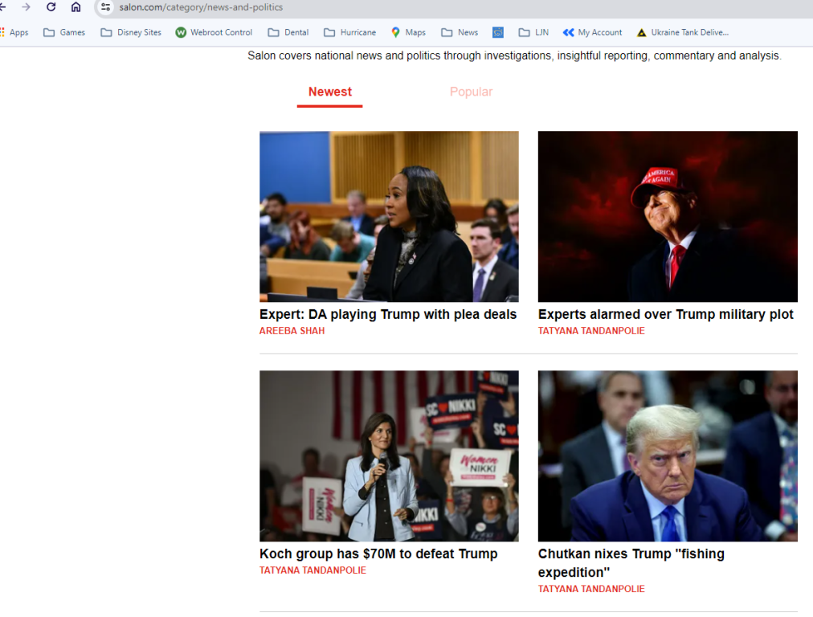This screenshot has width=813, height=617.
Task: Open the Webroot Control bookmark
Action: [214, 32]
